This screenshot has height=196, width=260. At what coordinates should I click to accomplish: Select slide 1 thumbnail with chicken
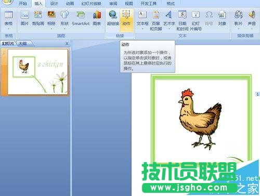(38, 72)
